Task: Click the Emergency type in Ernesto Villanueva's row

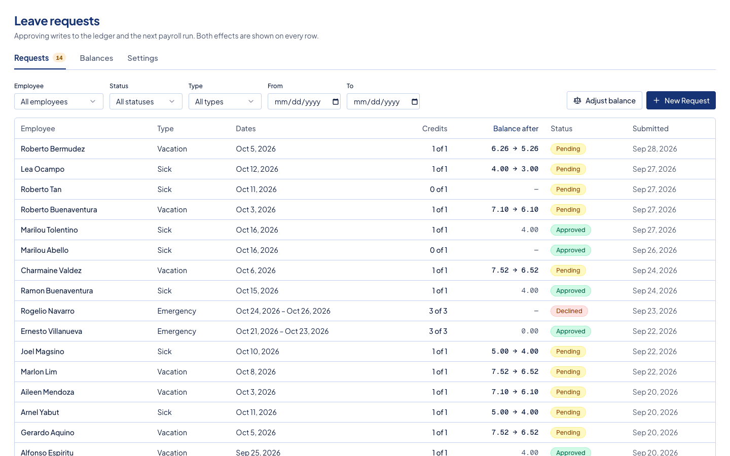Action: (x=177, y=331)
